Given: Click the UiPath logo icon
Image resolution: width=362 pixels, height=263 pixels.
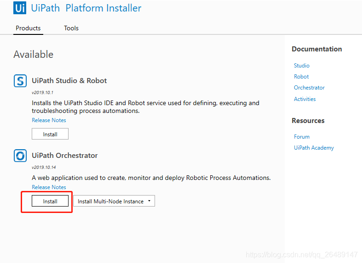Looking at the screenshot, I should [x=20, y=8].
